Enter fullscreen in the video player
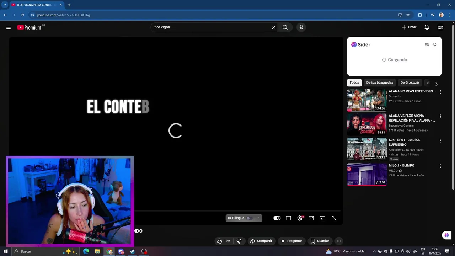The width and height of the screenshot is (455, 256). coord(334,218)
